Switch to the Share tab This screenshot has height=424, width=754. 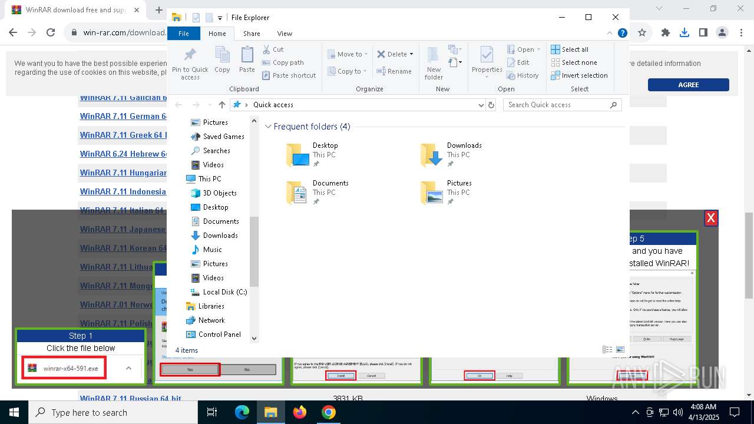click(252, 34)
